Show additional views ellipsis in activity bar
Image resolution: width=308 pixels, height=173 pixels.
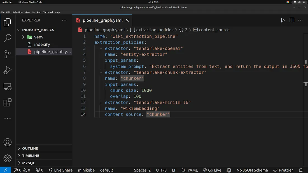8,118
